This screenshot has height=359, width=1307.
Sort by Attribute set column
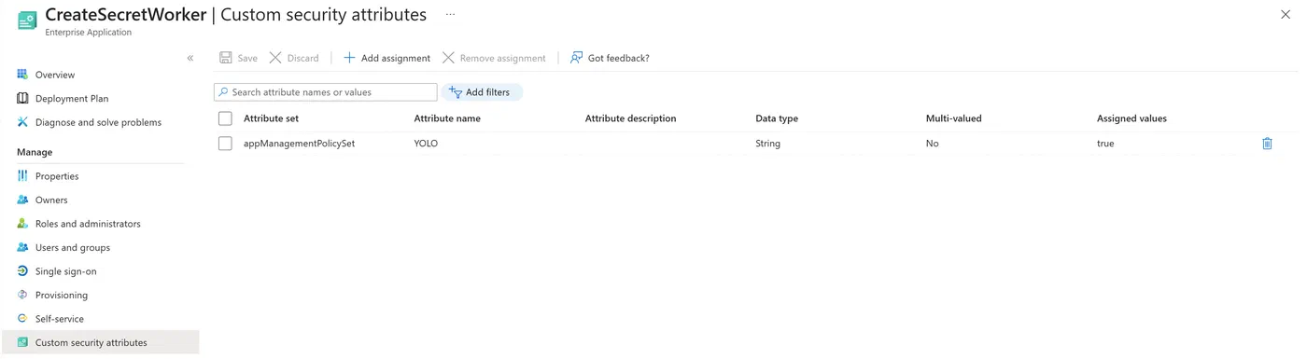271,118
